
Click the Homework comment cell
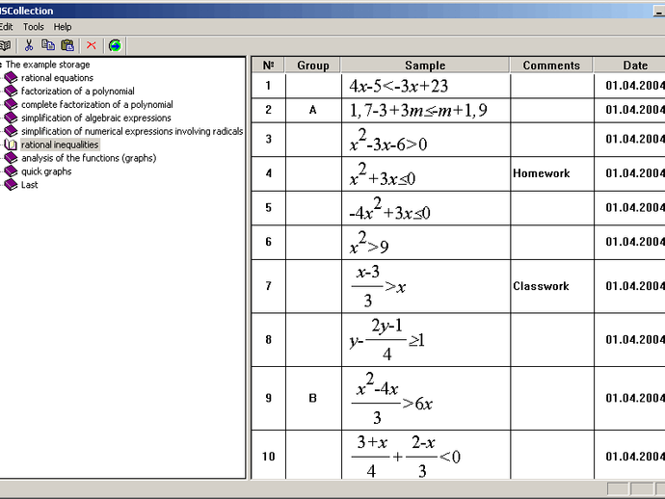point(552,173)
